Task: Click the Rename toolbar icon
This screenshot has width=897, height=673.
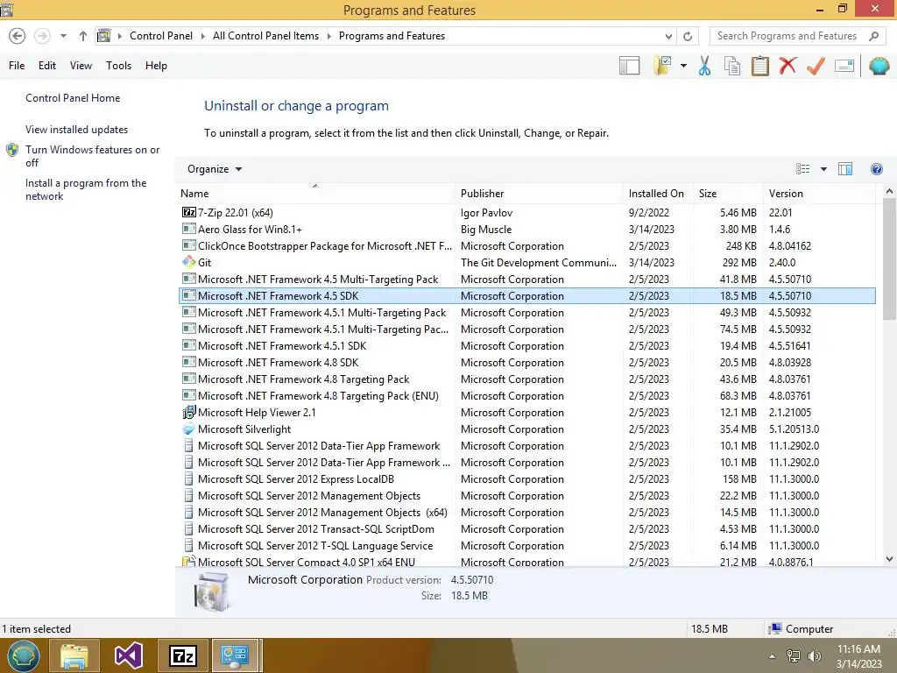Action: 844,66
